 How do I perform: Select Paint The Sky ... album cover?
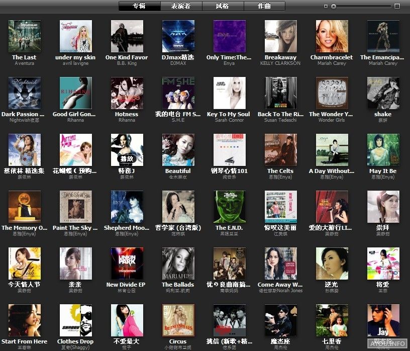coord(76,207)
